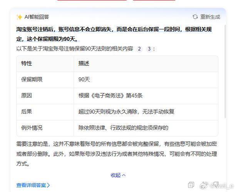Click the 保留期限 table cell
The width and height of the screenshot is (236, 192).
click(x=45, y=80)
